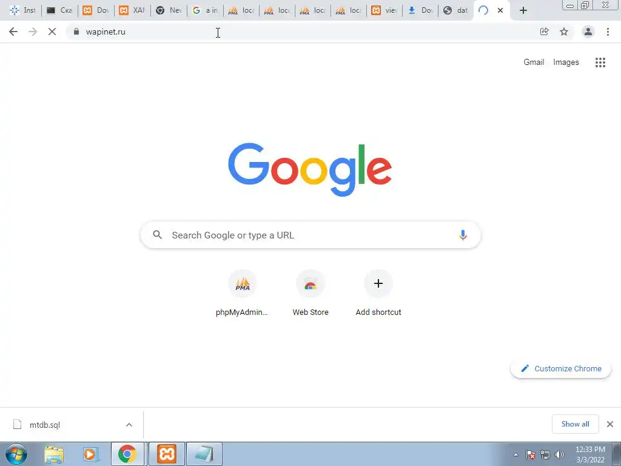This screenshot has width=621, height=466.
Task: Open the Gmail link
Action: click(x=534, y=62)
